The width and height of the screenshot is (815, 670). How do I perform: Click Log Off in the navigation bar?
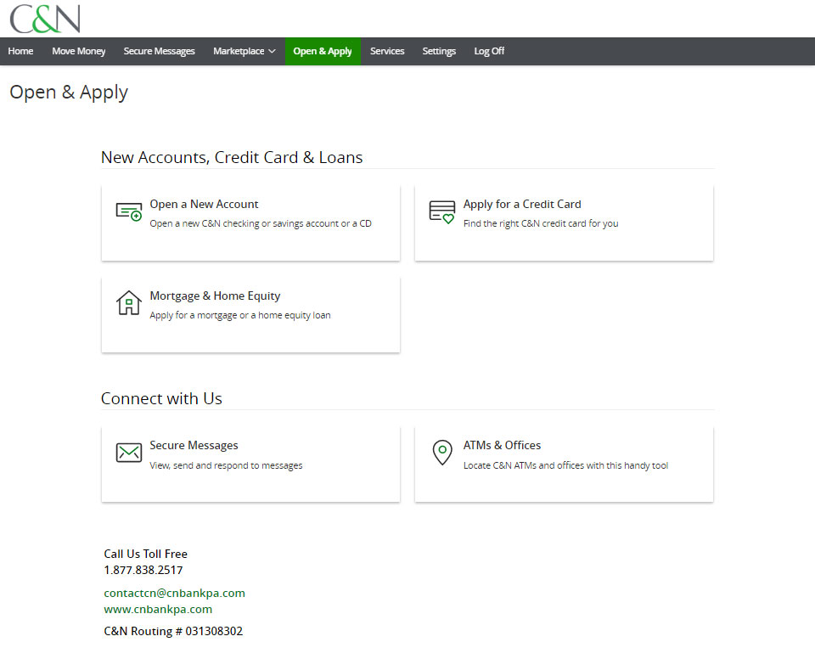(489, 51)
